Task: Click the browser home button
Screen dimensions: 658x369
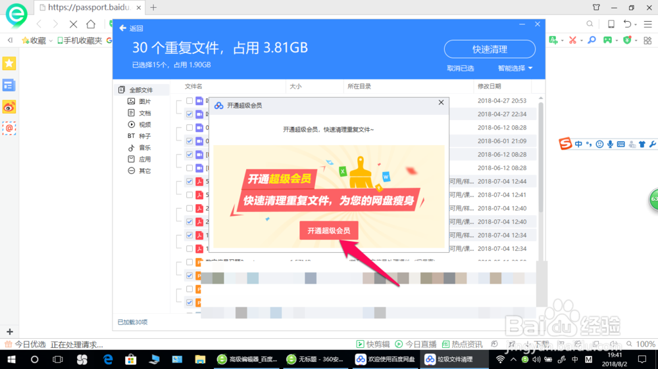Action: pyautogui.click(x=91, y=24)
